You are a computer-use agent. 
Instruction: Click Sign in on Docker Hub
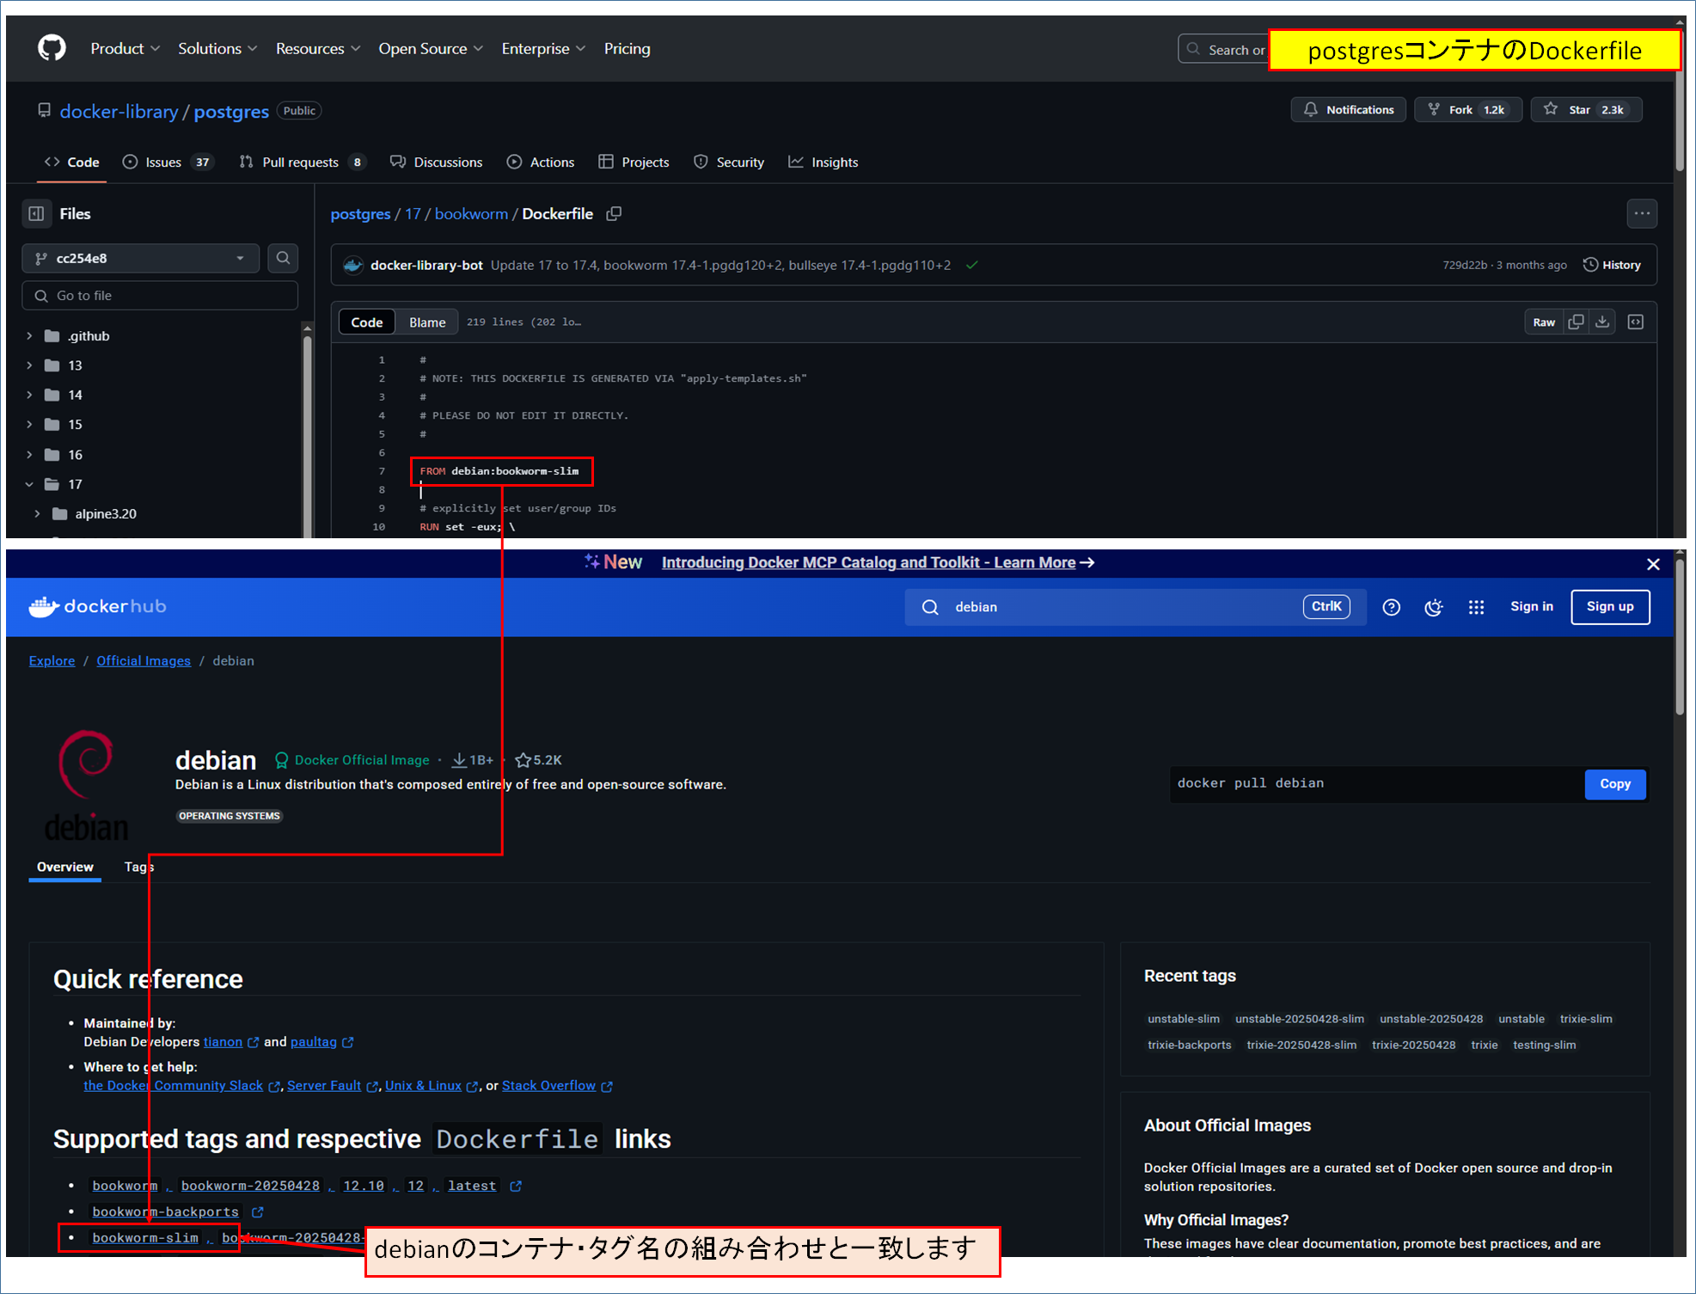point(1532,606)
